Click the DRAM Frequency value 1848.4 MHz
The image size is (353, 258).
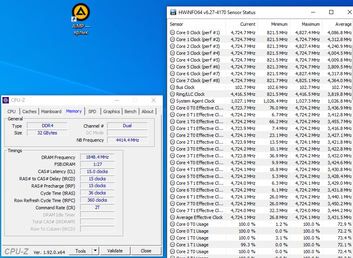pyautogui.click(x=97, y=157)
